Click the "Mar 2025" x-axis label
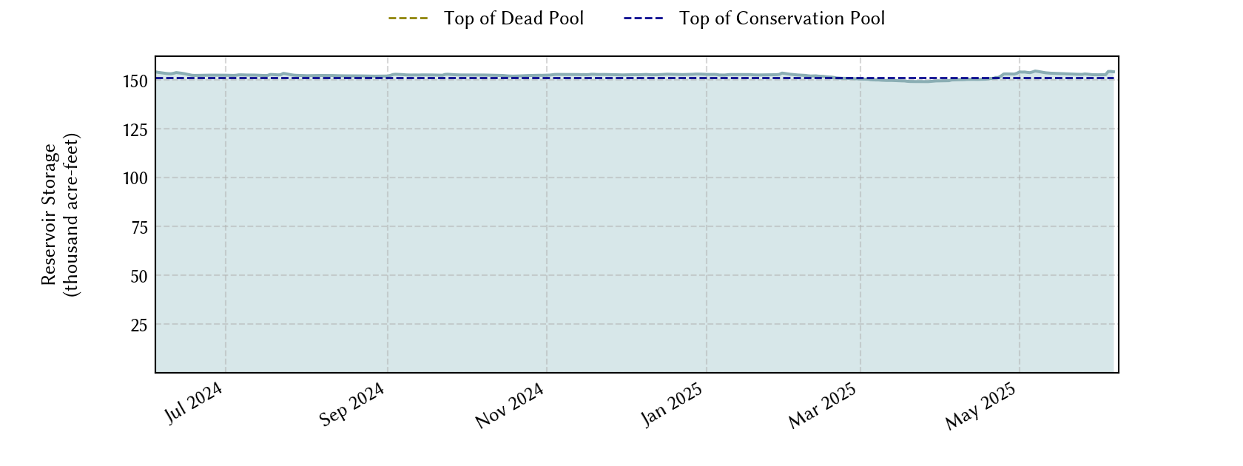1243x466 pixels. pyautogui.click(x=822, y=406)
